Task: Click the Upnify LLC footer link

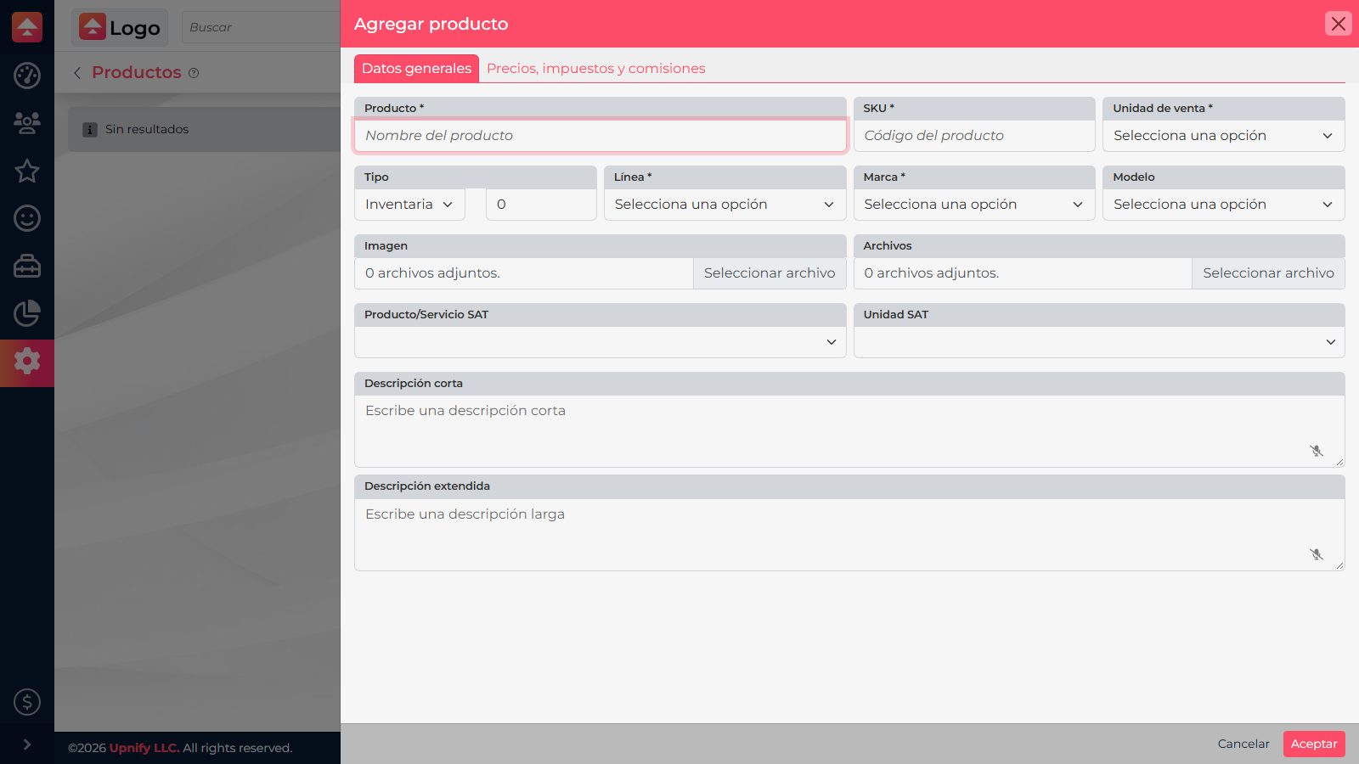Action: [144, 748]
